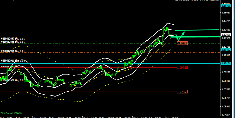Select order #238012908 buy 0.01 label

tap(12, 80)
